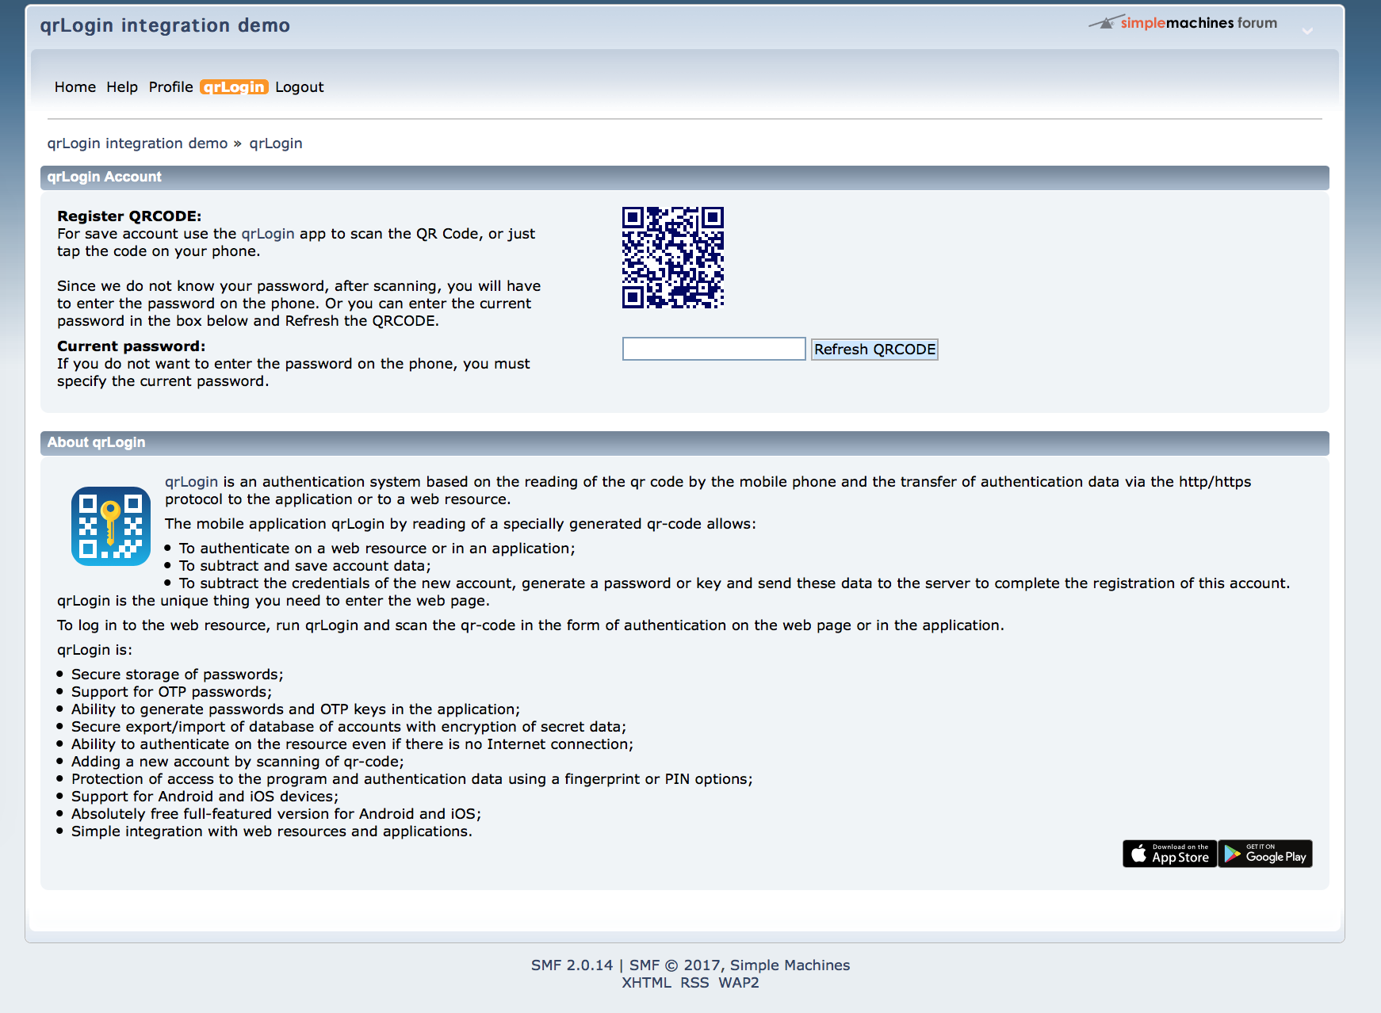Click 'Support for Android and iOS devices;' item
Image resolution: width=1381 pixels, height=1013 pixels.
205,797
